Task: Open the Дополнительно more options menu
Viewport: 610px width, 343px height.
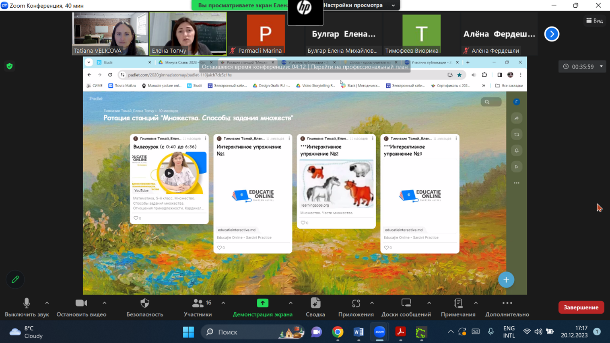Action: [507, 303]
